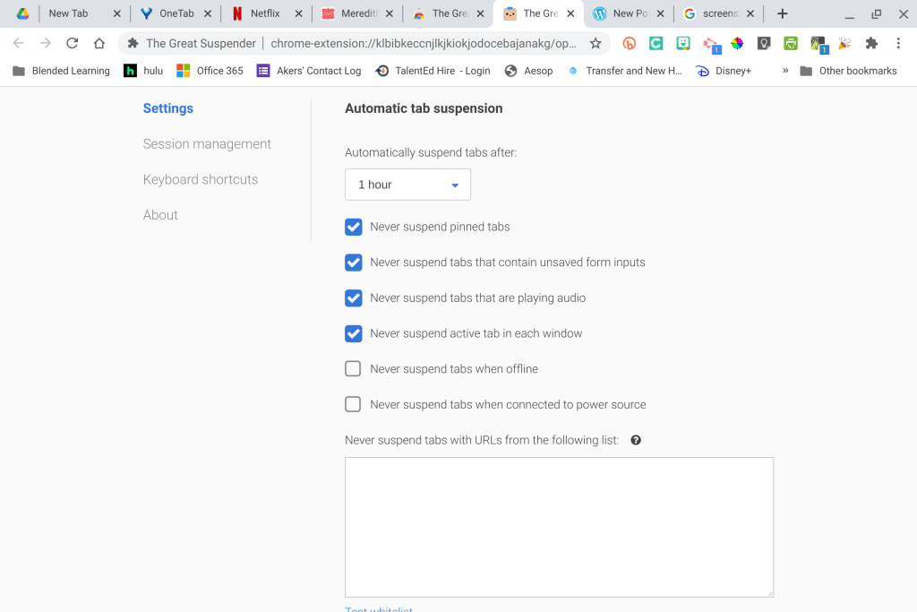Click the whitelist help question mark icon
This screenshot has height=612, width=917.
(636, 440)
